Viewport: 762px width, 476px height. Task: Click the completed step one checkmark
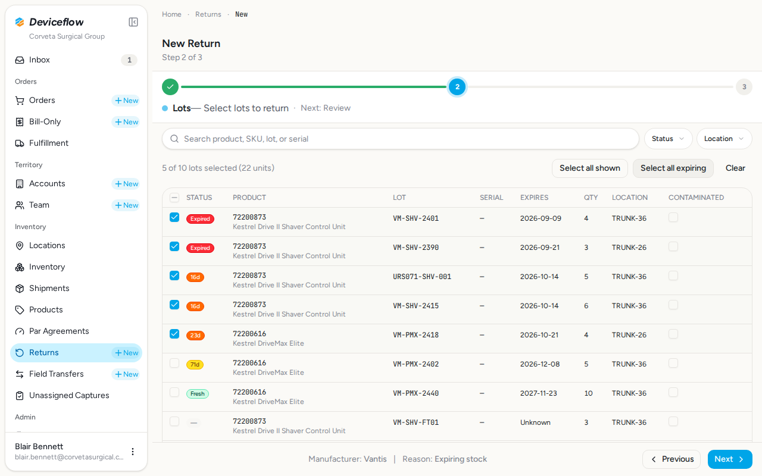coord(170,87)
